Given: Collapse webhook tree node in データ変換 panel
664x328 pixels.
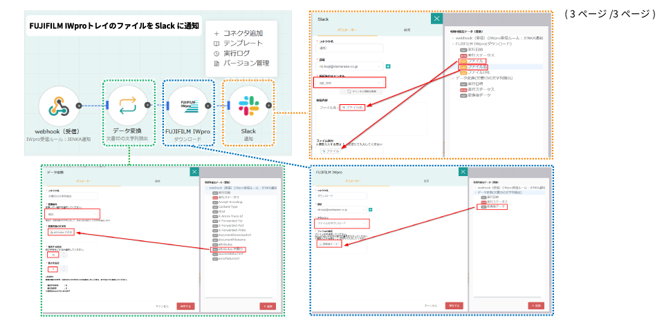Looking at the screenshot, I should [x=207, y=188].
